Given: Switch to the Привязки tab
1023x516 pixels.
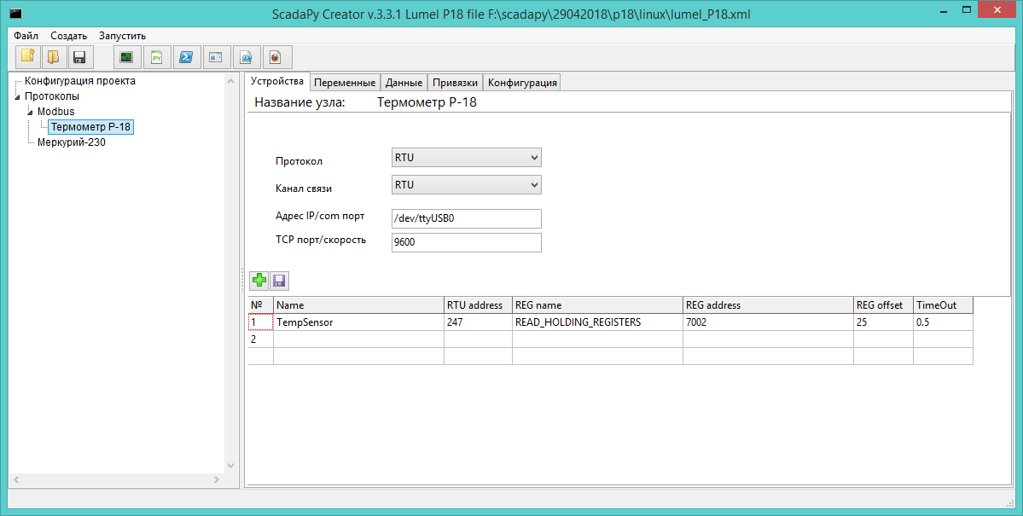Looking at the screenshot, I should click(456, 83).
